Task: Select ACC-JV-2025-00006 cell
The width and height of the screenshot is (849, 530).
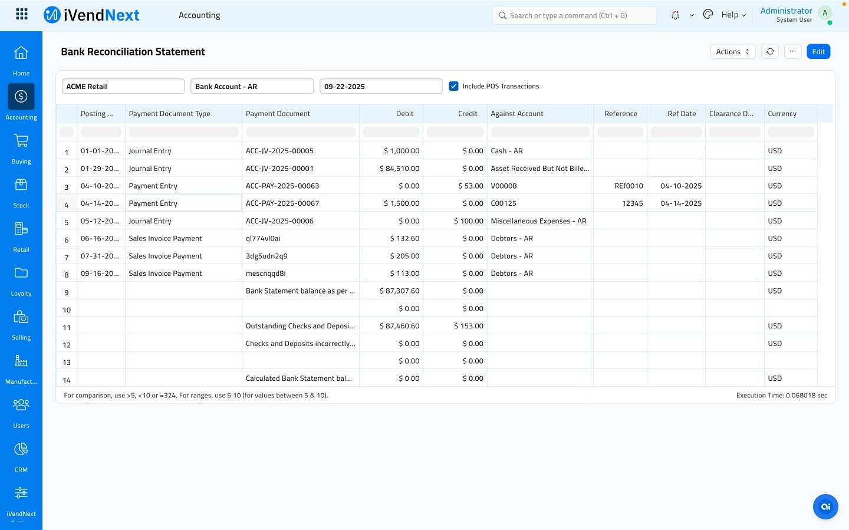Action: [301, 221]
